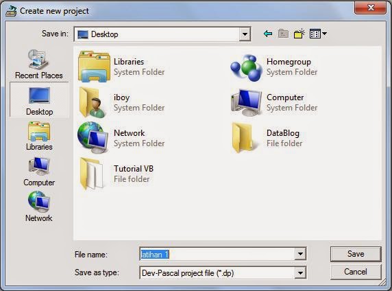The height and width of the screenshot is (291, 392).
Task: Close the Create new project dialog
Action: click(370, 8)
